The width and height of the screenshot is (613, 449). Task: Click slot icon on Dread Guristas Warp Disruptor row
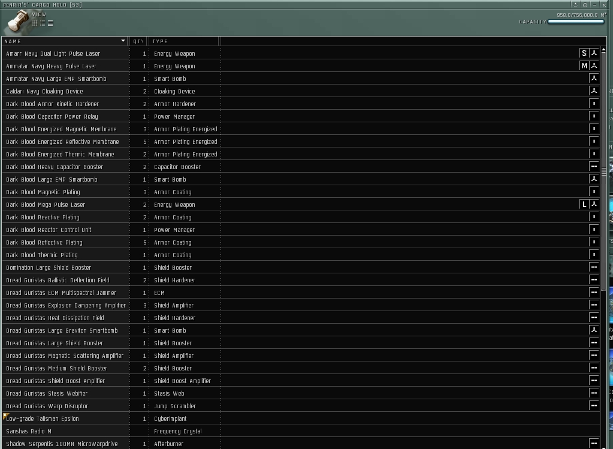pos(594,406)
